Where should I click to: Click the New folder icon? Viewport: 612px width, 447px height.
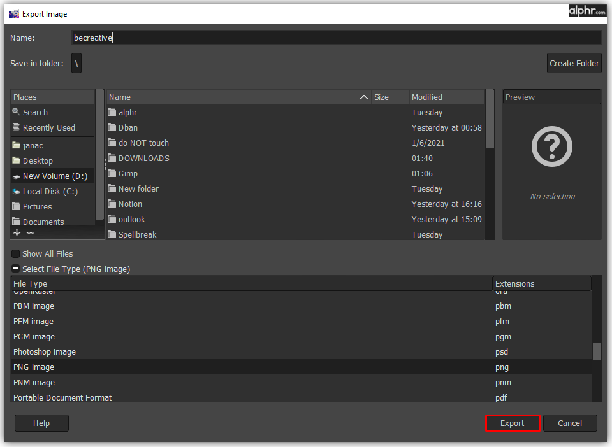point(112,188)
